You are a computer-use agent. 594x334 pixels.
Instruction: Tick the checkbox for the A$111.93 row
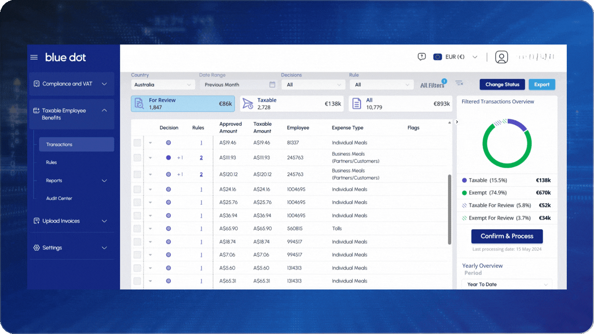click(x=137, y=158)
